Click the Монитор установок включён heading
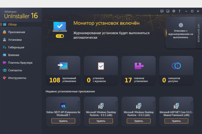The height and width of the screenshot is (134, 202). pos(106,23)
